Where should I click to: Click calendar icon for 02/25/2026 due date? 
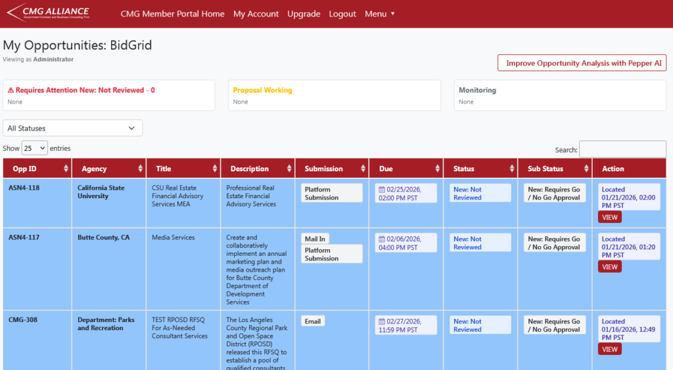point(382,190)
